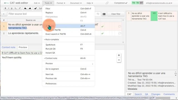Select Run job QA menu item
The height and width of the screenshot is (100, 178).
tap(68, 49)
